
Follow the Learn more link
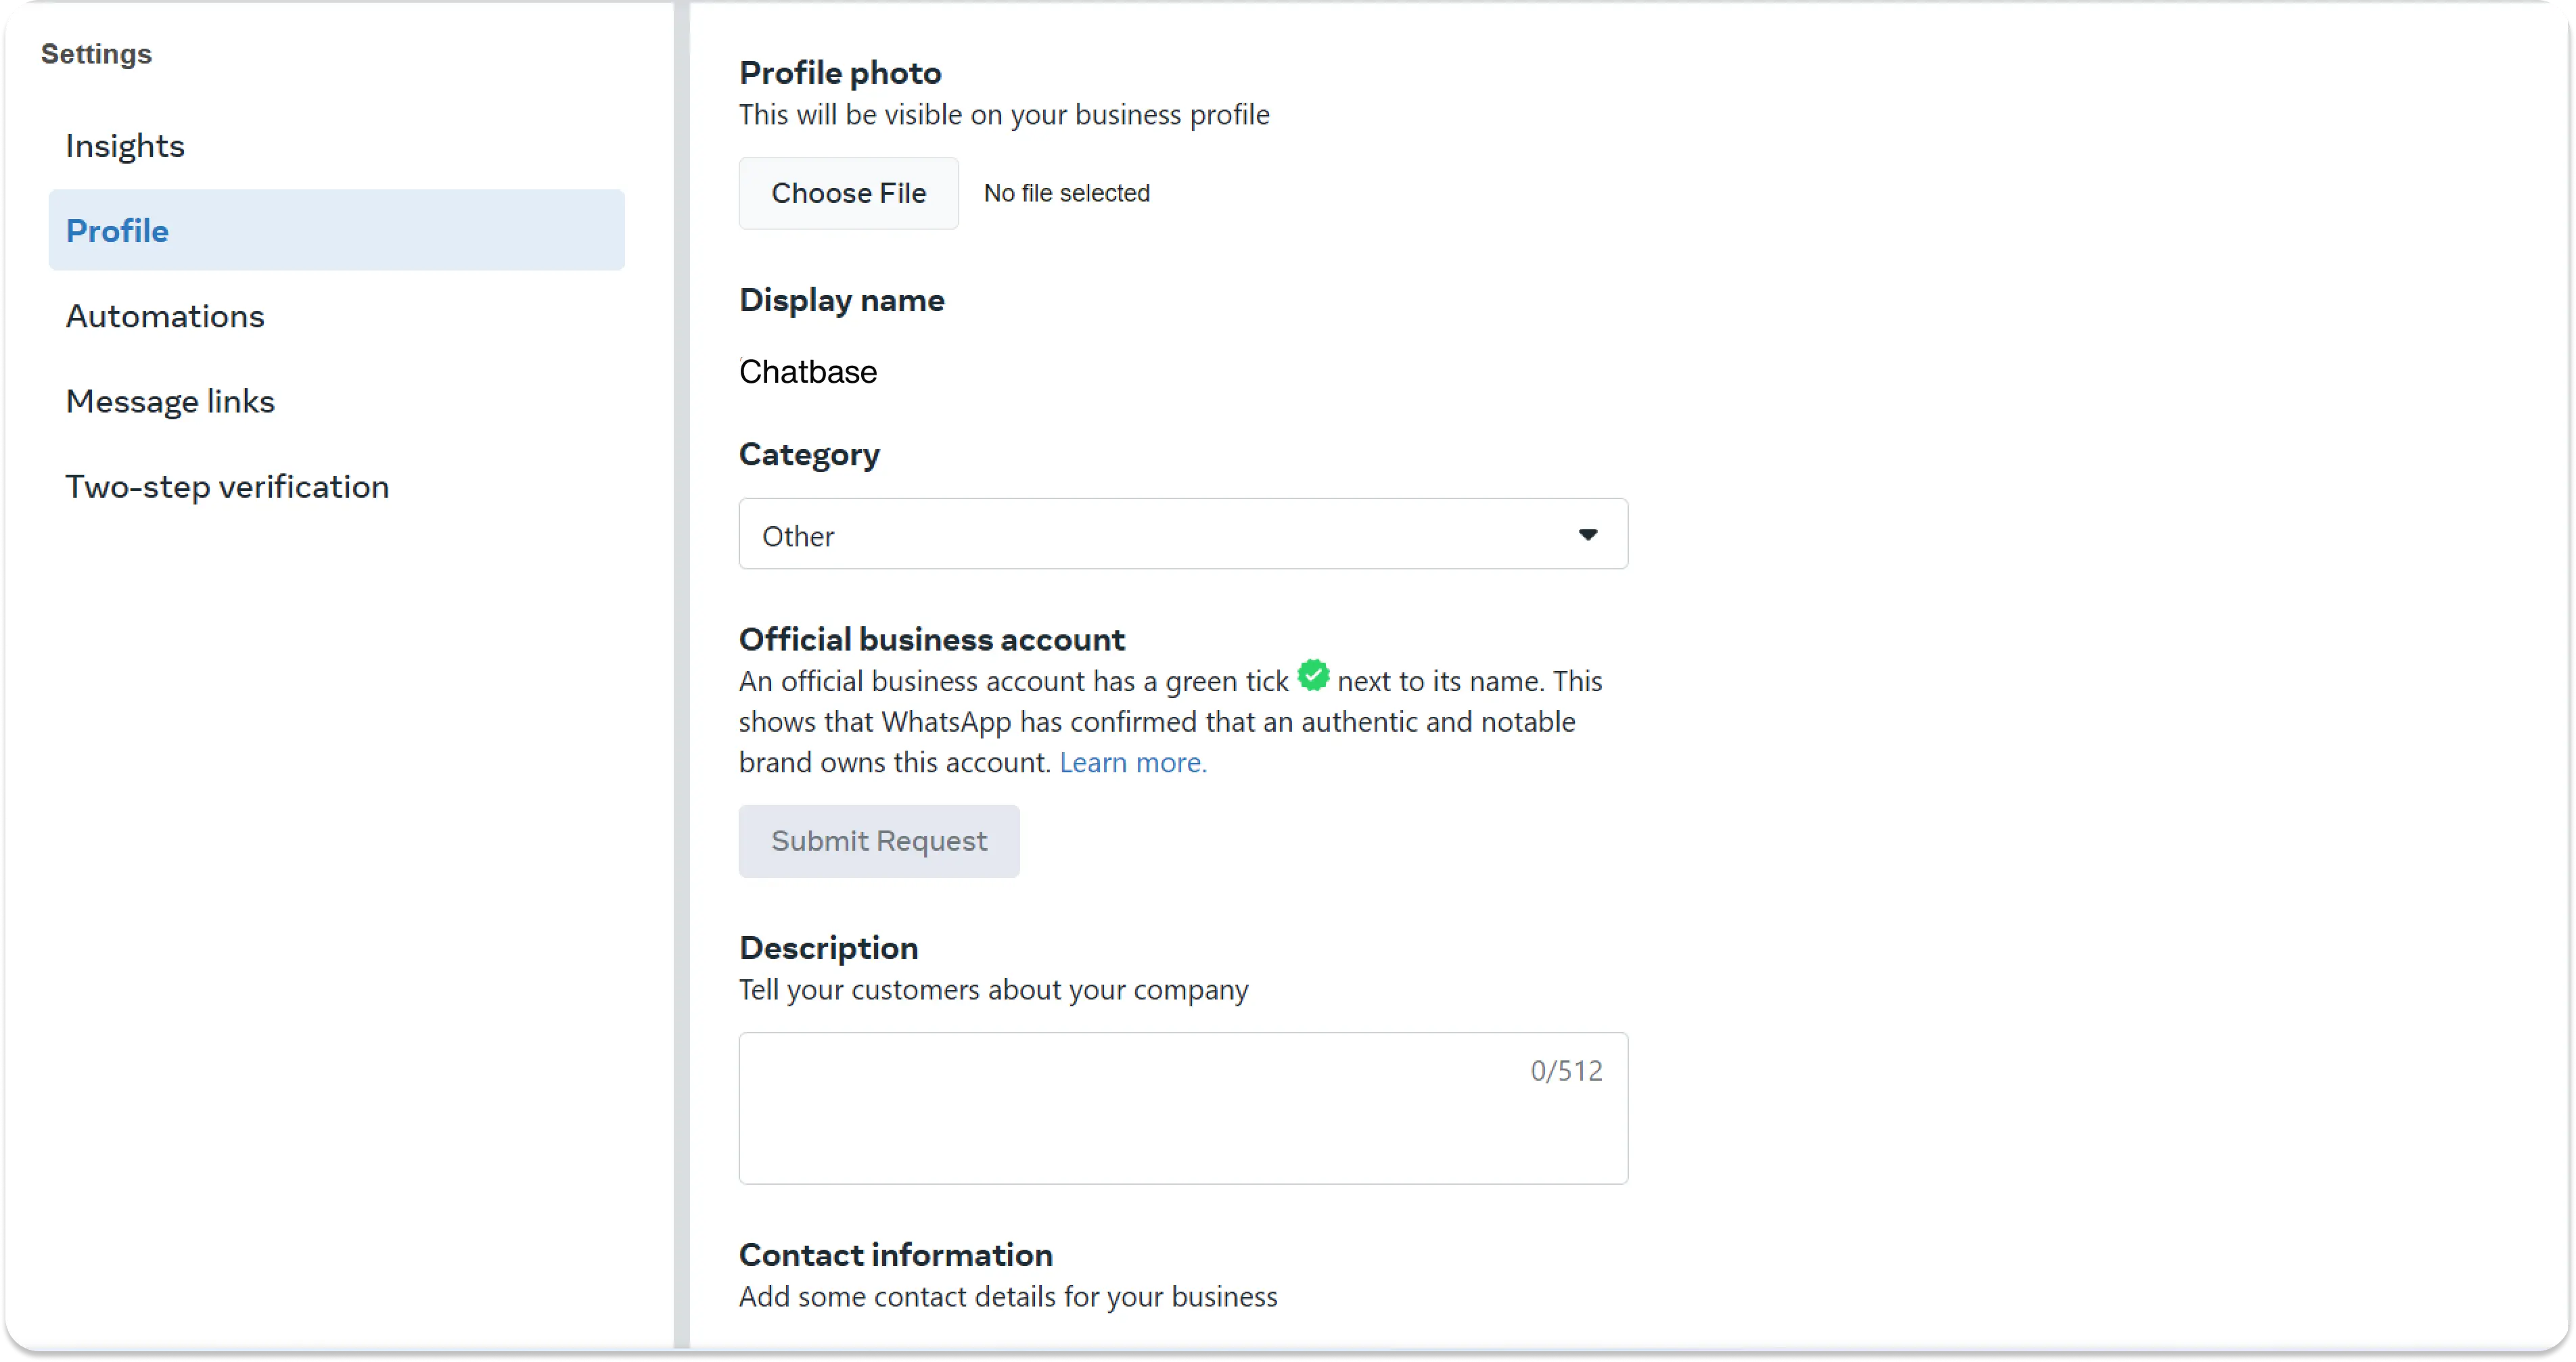coord(1133,763)
